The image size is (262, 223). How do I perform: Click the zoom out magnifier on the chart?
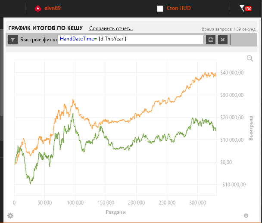pyautogui.click(x=250, y=59)
